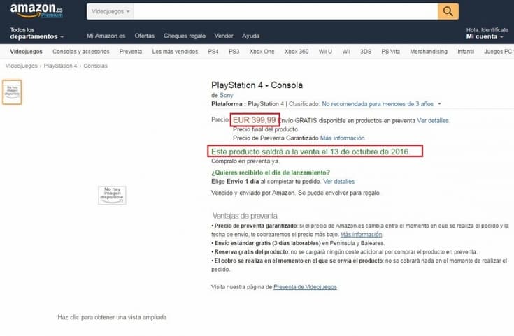Click the Premium link under the logo

[x=52, y=15]
